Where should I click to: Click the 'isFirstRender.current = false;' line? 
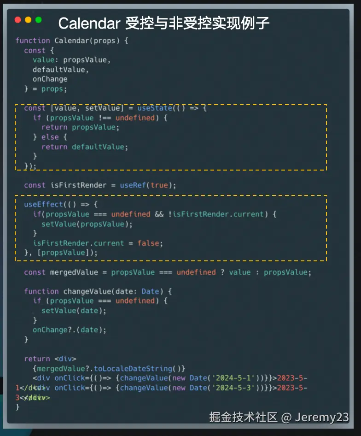[98, 243]
